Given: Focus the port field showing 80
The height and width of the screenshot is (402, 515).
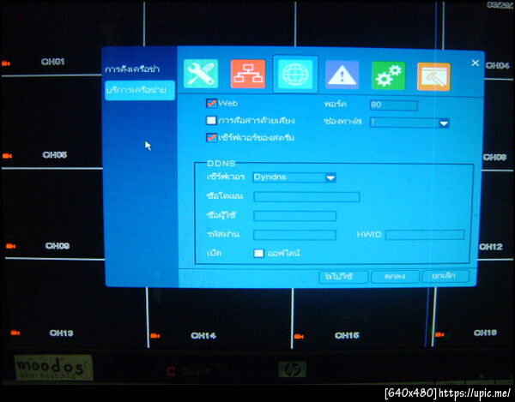Looking at the screenshot, I should pos(393,105).
